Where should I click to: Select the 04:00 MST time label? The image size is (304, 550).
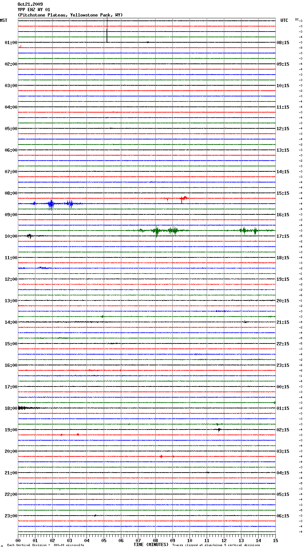pos(11,107)
